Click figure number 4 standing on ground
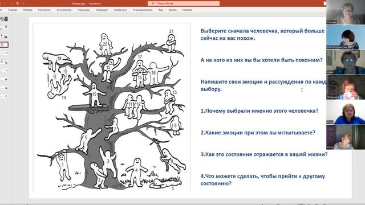Viewport: 365px width, 205px height. click(x=137, y=172)
